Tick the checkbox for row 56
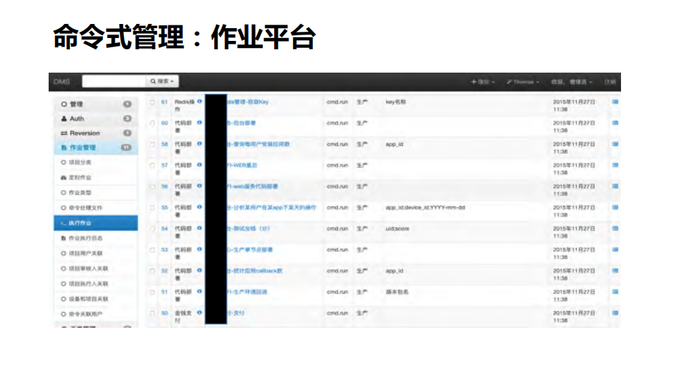Screen dimensions: 676x380 tap(152, 187)
